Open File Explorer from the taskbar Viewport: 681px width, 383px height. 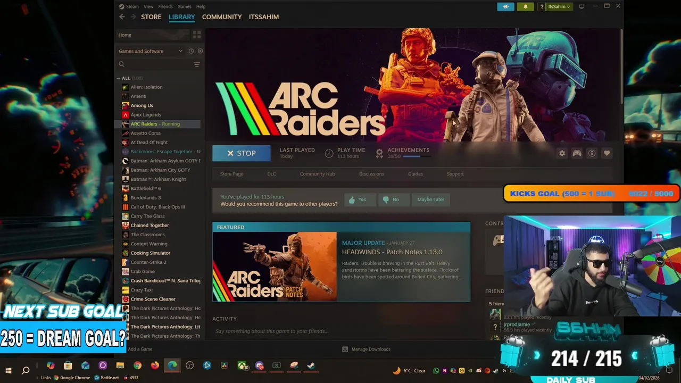pos(120,365)
